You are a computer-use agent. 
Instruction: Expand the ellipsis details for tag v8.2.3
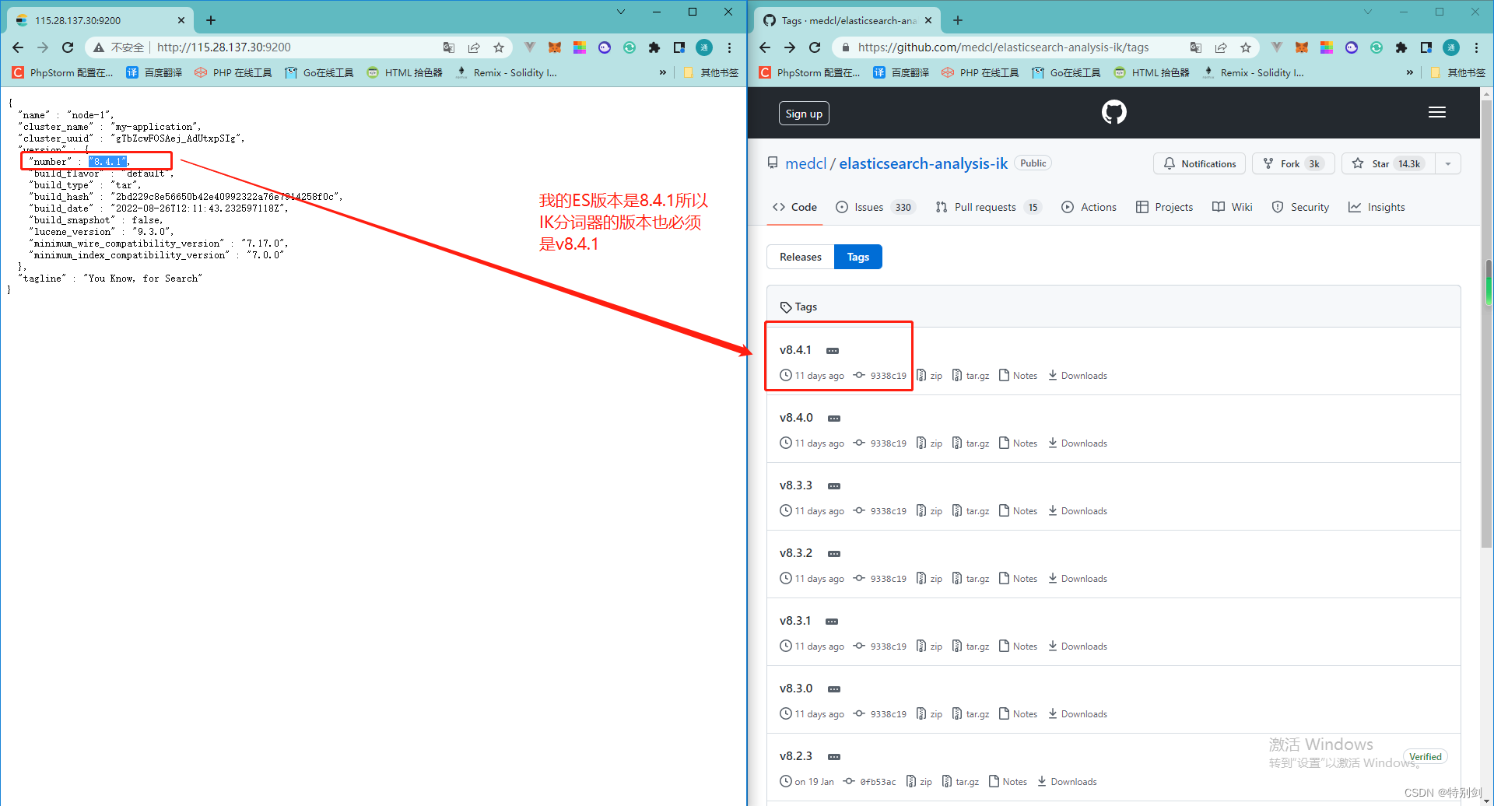(x=834, y=757)
